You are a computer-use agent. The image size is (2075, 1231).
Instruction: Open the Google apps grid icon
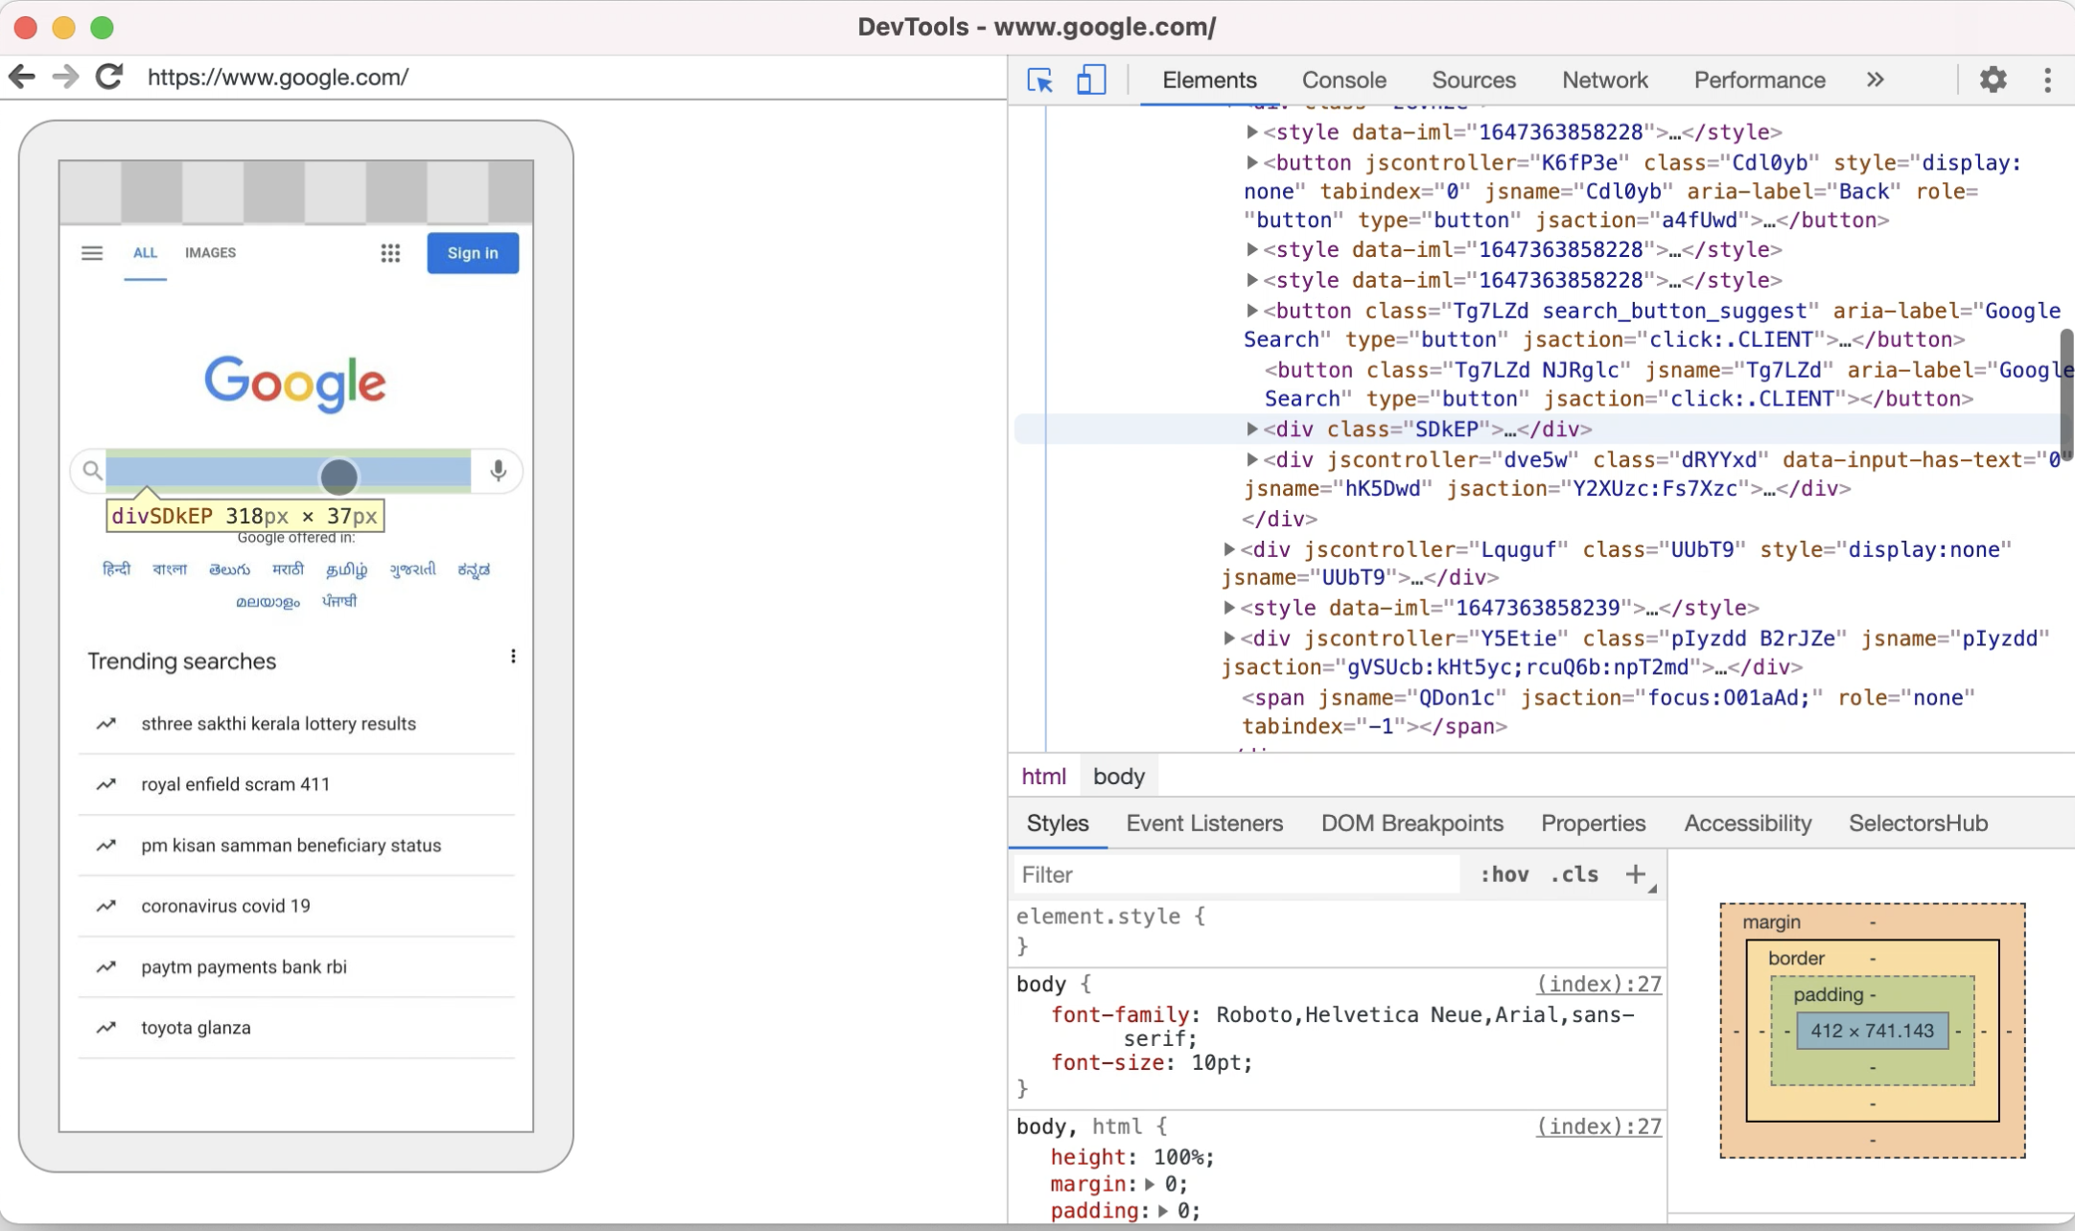pyautogui.click(x=390, y=253)
